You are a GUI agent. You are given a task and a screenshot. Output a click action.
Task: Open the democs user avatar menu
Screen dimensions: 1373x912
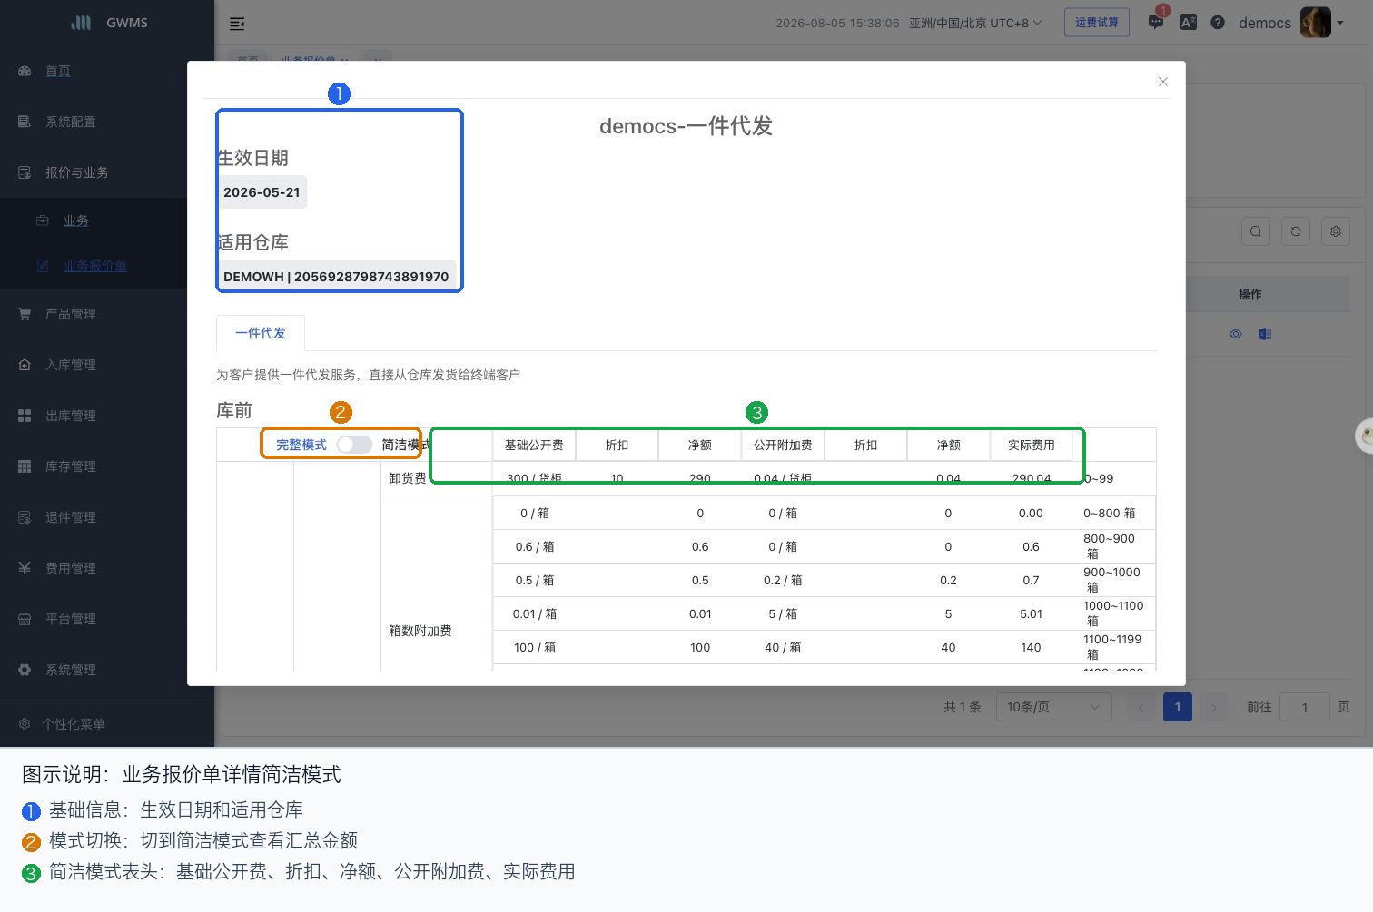pyautogui.click(x=1316, y=23)
